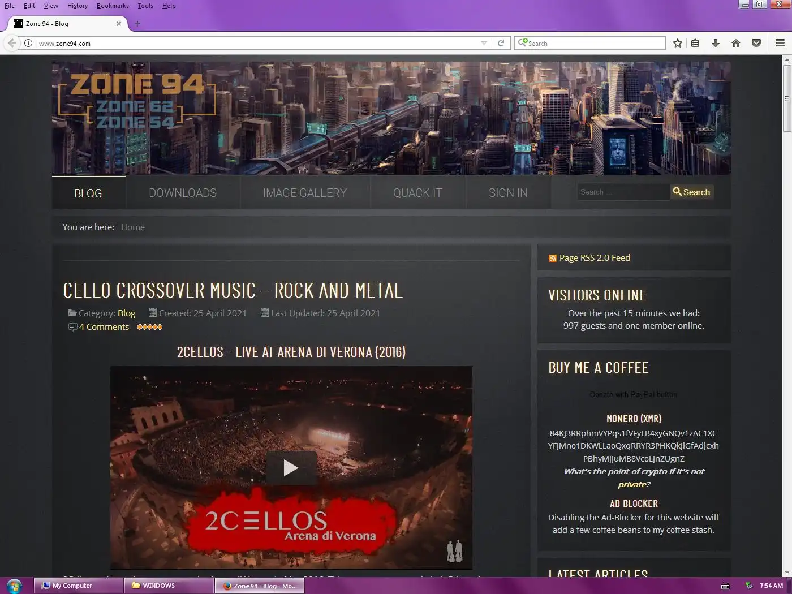
Task: Click the Windows Start orb
Action: 14,586
